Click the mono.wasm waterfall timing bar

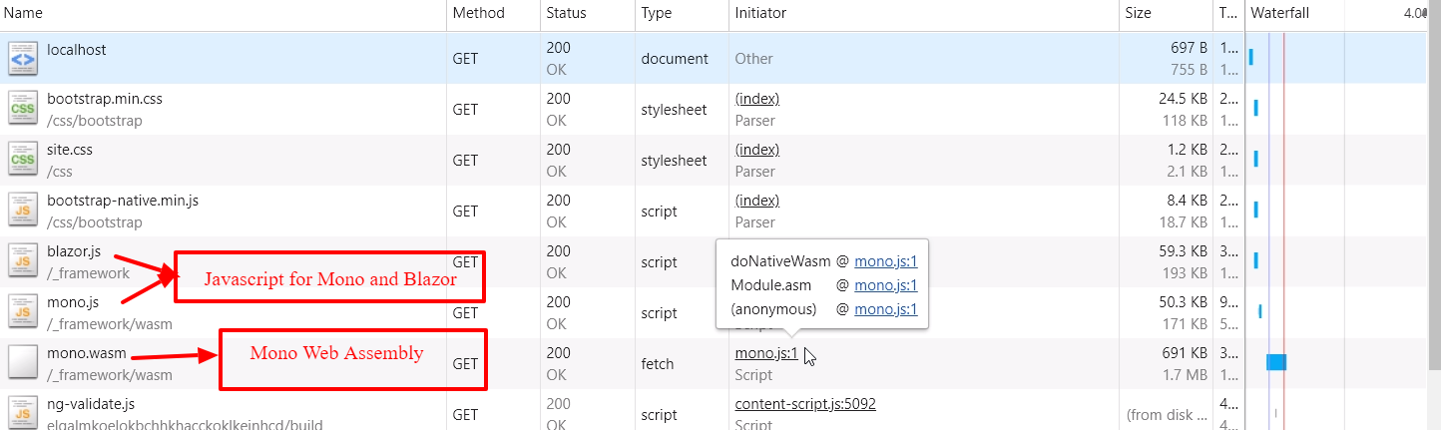pos(1275,363)
